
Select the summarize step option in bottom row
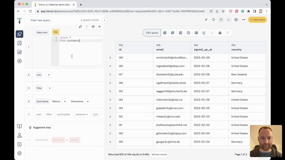click(63, 115)
